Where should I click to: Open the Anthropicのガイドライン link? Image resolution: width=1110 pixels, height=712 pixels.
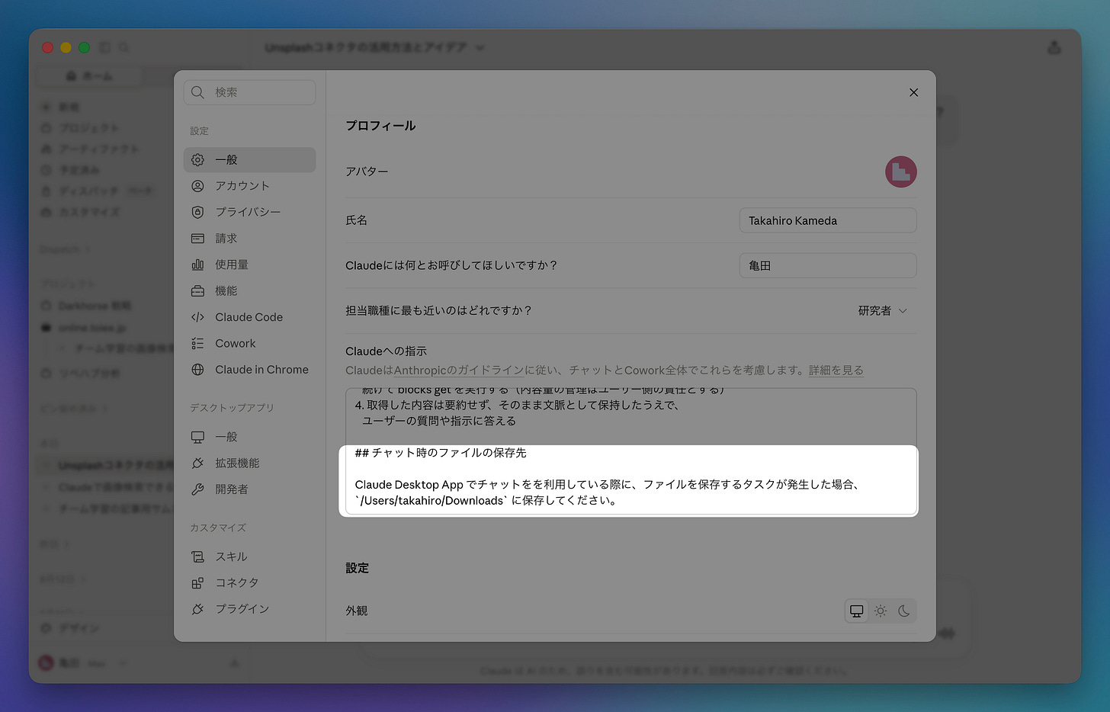(x=459, y=370)
